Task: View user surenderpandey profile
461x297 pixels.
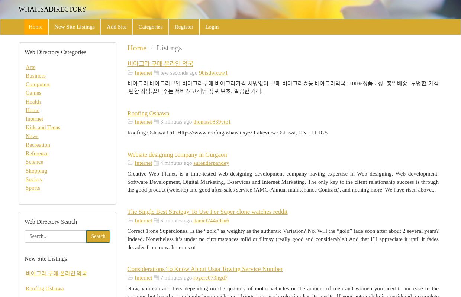Action: coord(211,163)
